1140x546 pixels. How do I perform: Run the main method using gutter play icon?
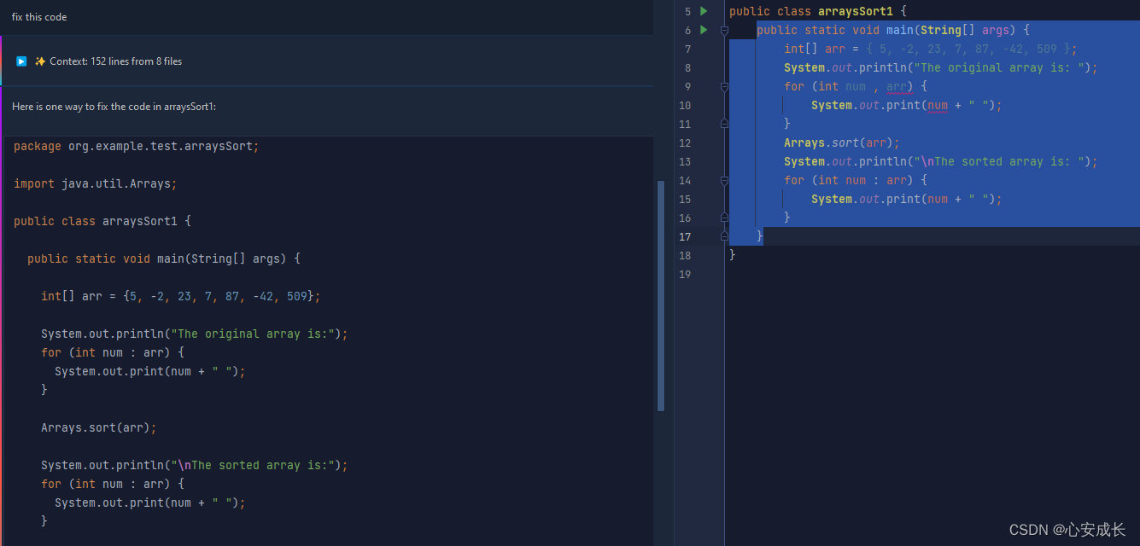click(x=703, y=29)
